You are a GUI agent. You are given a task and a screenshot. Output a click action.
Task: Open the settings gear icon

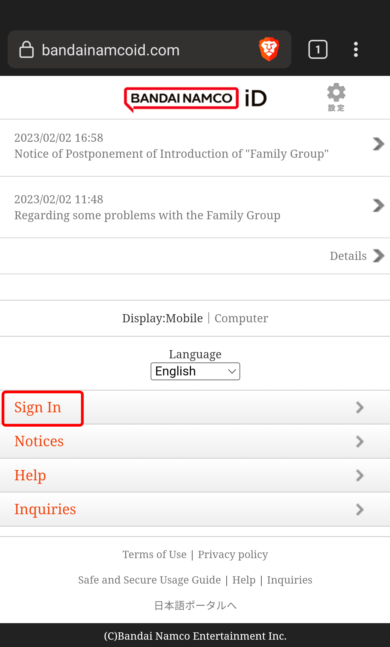point(336,97)
